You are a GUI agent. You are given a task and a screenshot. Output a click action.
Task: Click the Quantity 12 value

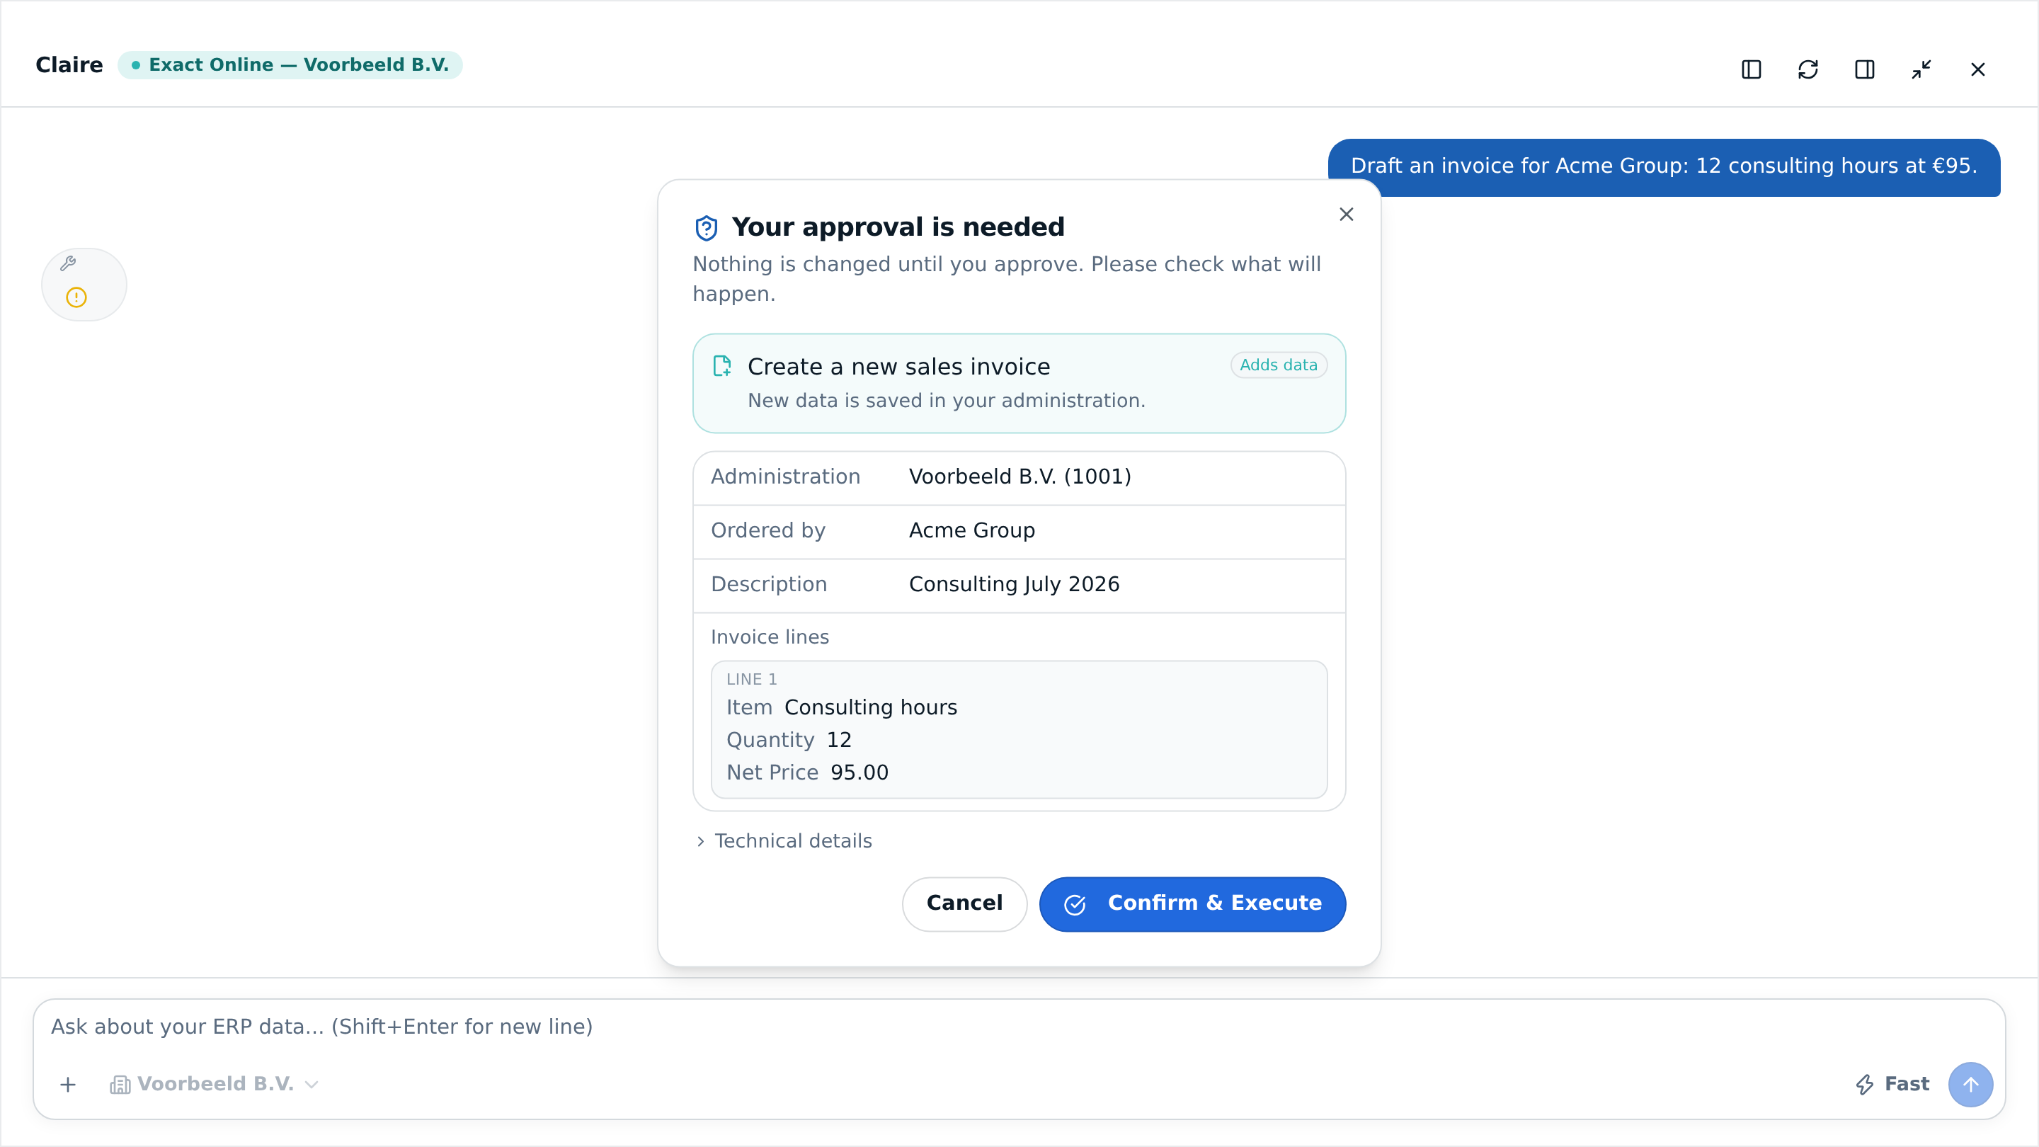coord(839,740)
